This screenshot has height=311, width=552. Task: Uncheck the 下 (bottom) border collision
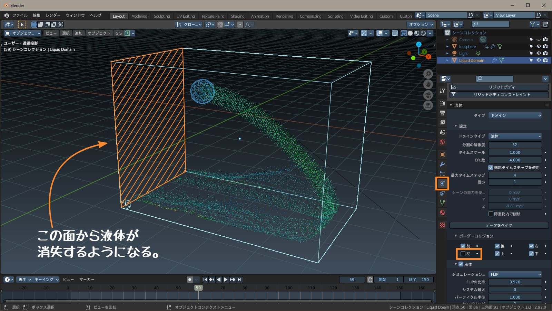pos(531,254)
